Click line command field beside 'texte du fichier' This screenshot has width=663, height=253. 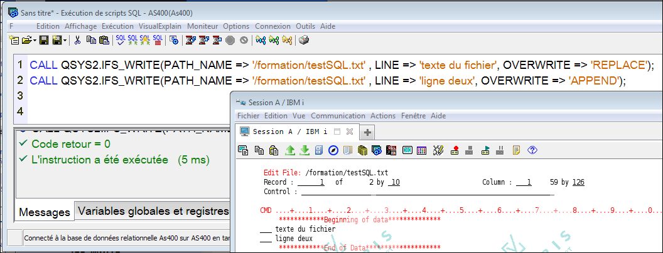click(x=266, y=229)
